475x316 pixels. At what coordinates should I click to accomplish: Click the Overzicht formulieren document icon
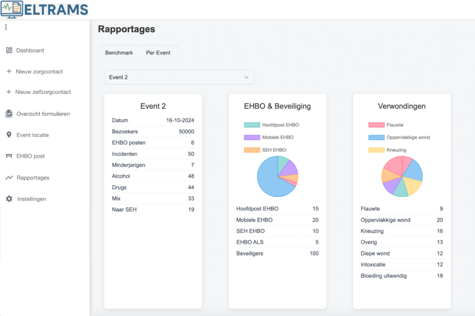[9, 114]
